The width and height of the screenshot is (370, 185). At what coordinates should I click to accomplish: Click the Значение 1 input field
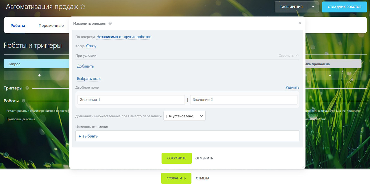[131, 100]
